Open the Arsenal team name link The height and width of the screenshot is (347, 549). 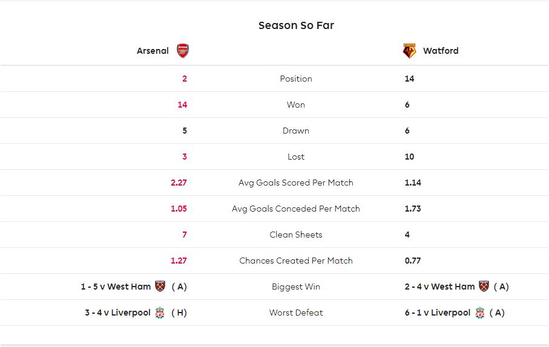pos(153,51)
